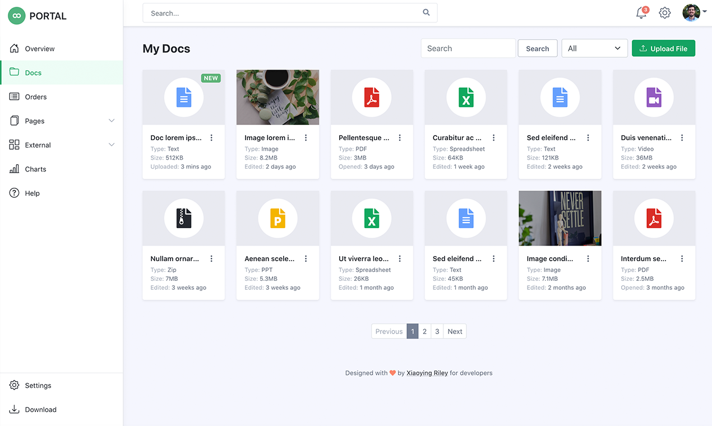Go to the Overview section
712x426 pixels.
pyautogui.click(x=39, y=48)
